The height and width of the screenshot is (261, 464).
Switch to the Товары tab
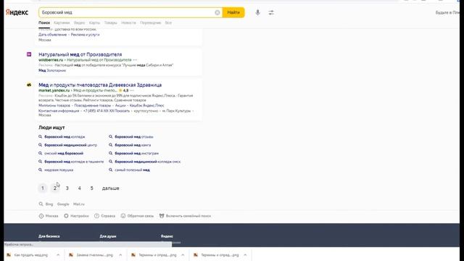[x=111, y=22]
